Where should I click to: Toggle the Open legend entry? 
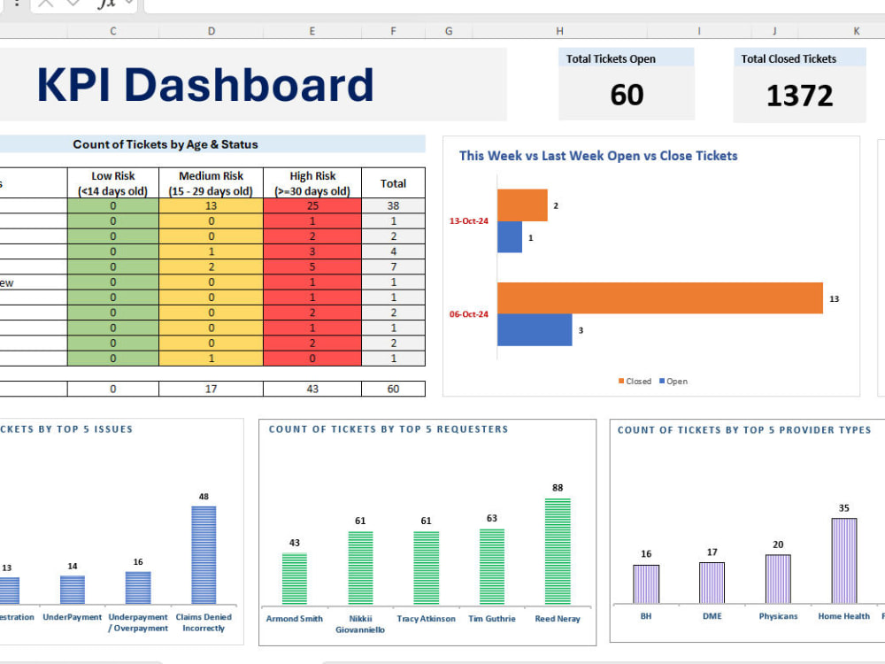tap(674, 381)
